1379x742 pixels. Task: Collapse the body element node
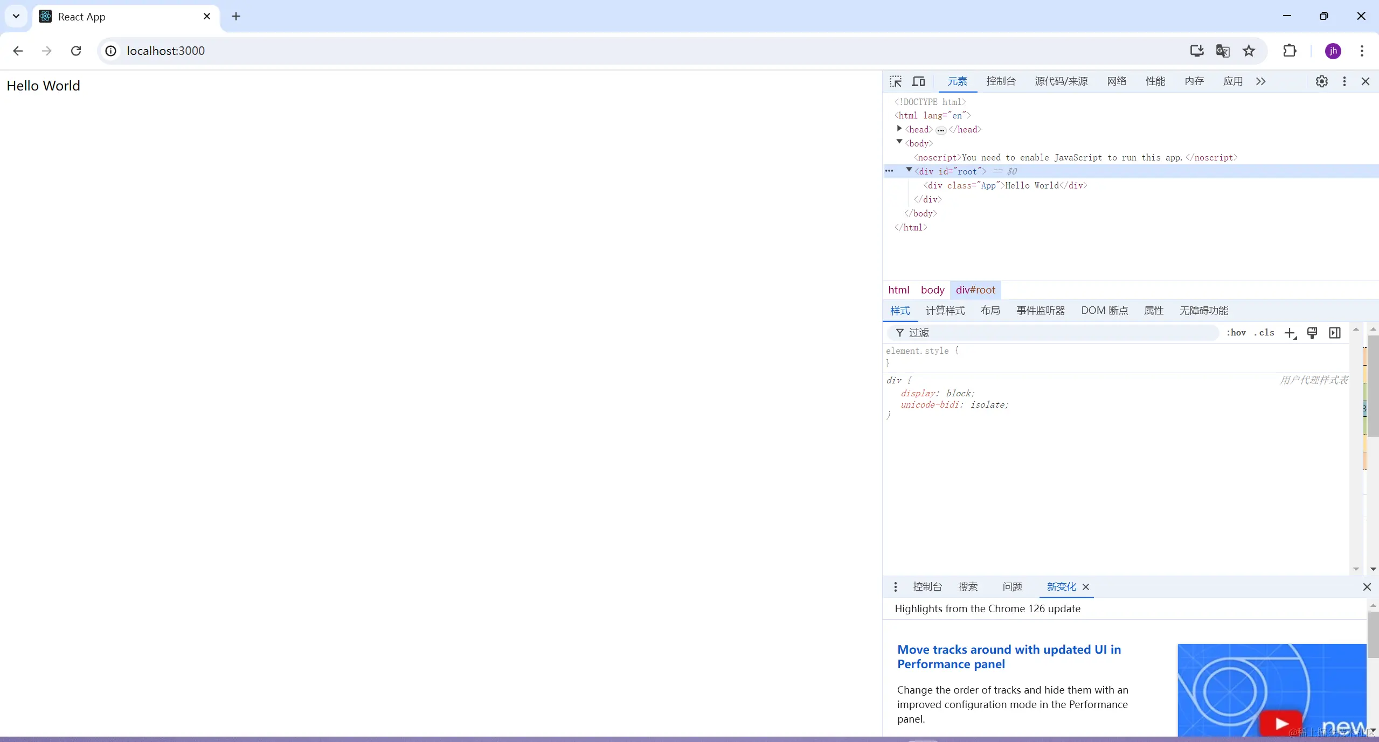click(899, 142)
